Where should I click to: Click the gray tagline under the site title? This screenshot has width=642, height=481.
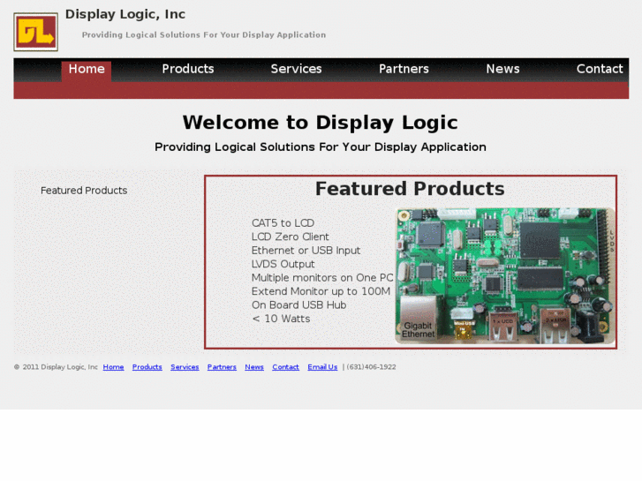204,35
